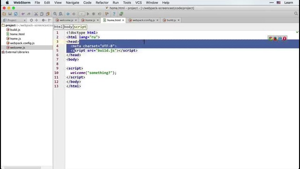The width and height of the screenshot is (300, 169).
Task: Navigate Forward with the grey arrow
Action: click(74, 14)
